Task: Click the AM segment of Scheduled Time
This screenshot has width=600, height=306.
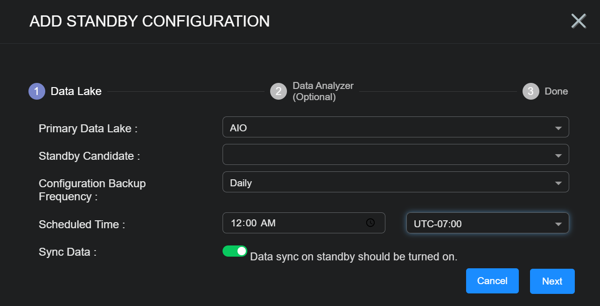Action: coord(268,223)
